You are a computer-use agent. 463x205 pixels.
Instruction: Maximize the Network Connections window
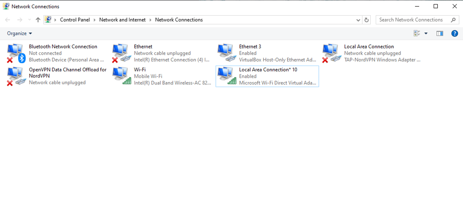coord(435,6)
